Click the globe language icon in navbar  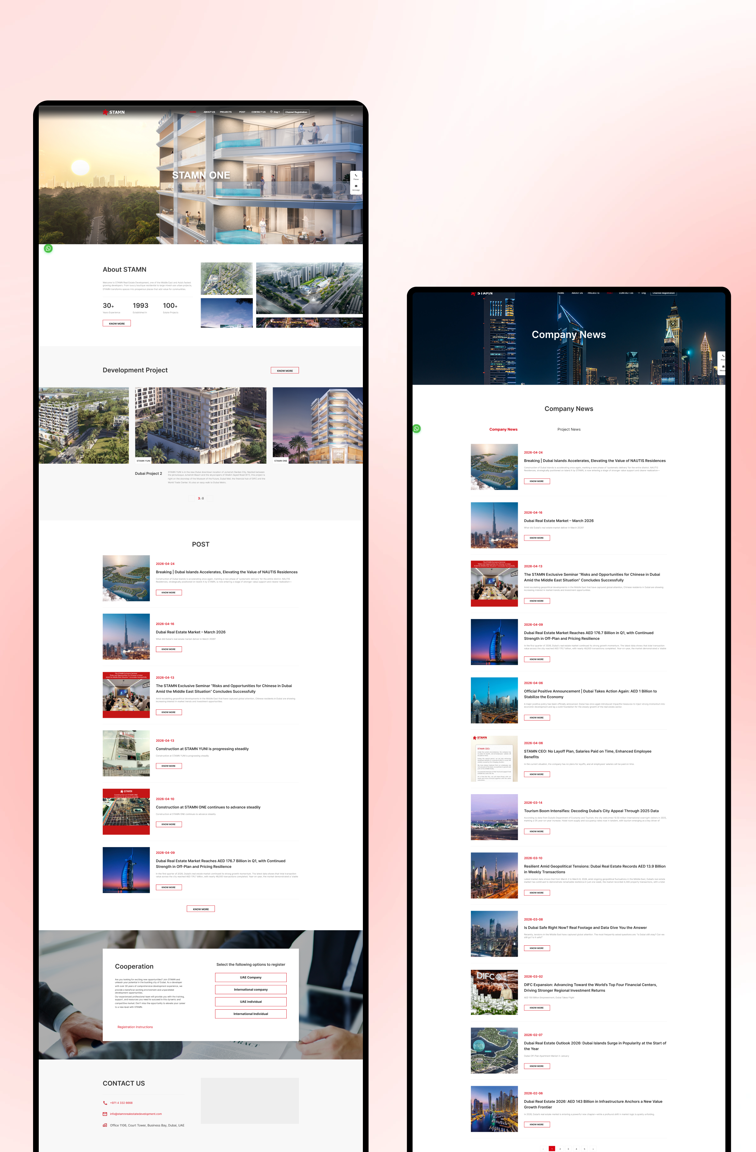pos(271,112)
